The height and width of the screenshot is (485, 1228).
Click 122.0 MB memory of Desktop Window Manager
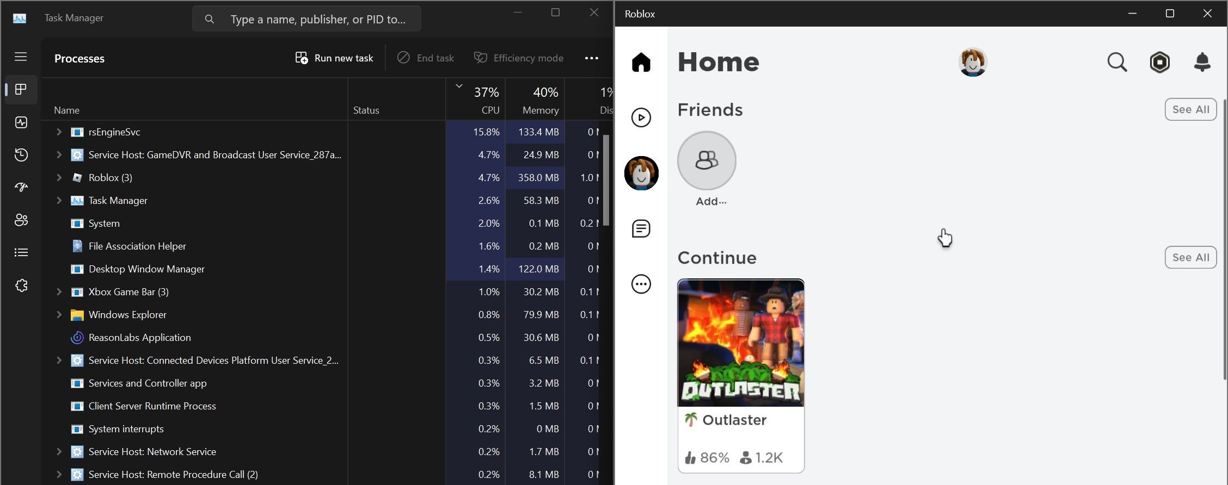pyautogui.click(x=538, y=269)
